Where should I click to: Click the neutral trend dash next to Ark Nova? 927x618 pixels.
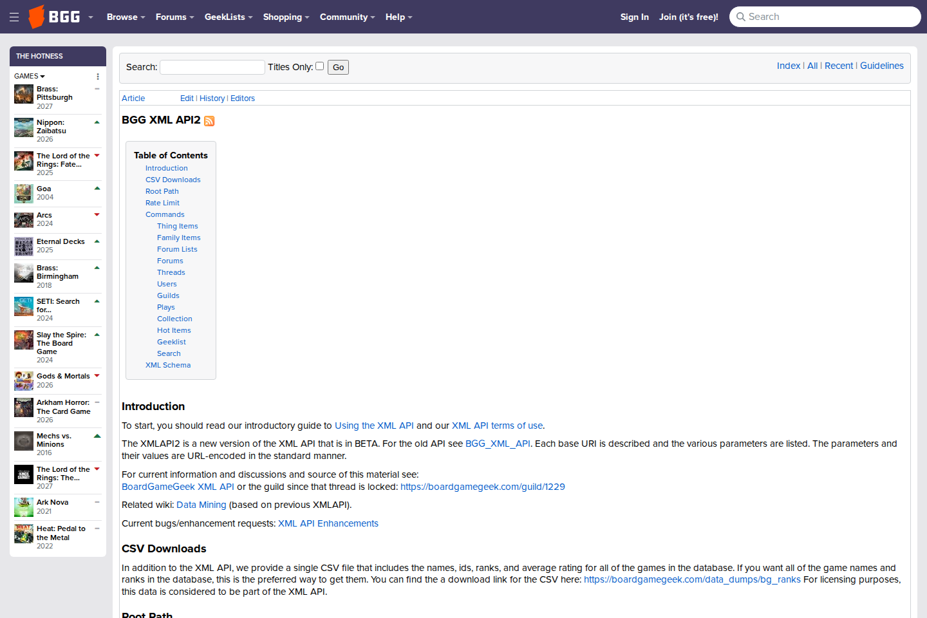tap(97, 502)
